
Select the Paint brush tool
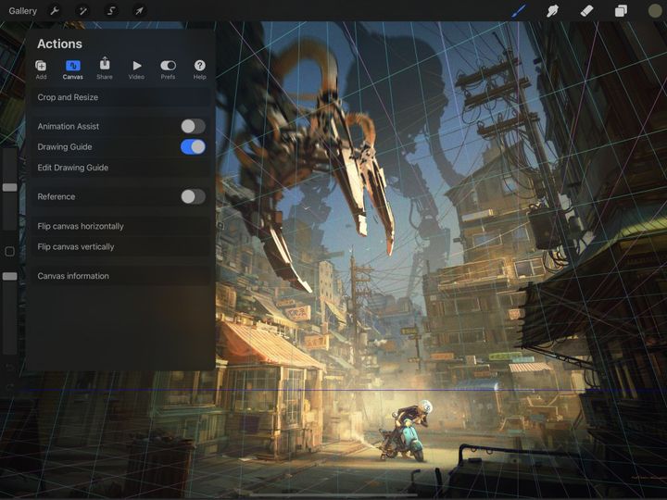[519, 11]
